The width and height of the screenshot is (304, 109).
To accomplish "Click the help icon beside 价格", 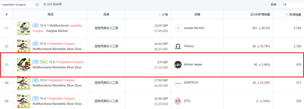I will tap(160, 15).
